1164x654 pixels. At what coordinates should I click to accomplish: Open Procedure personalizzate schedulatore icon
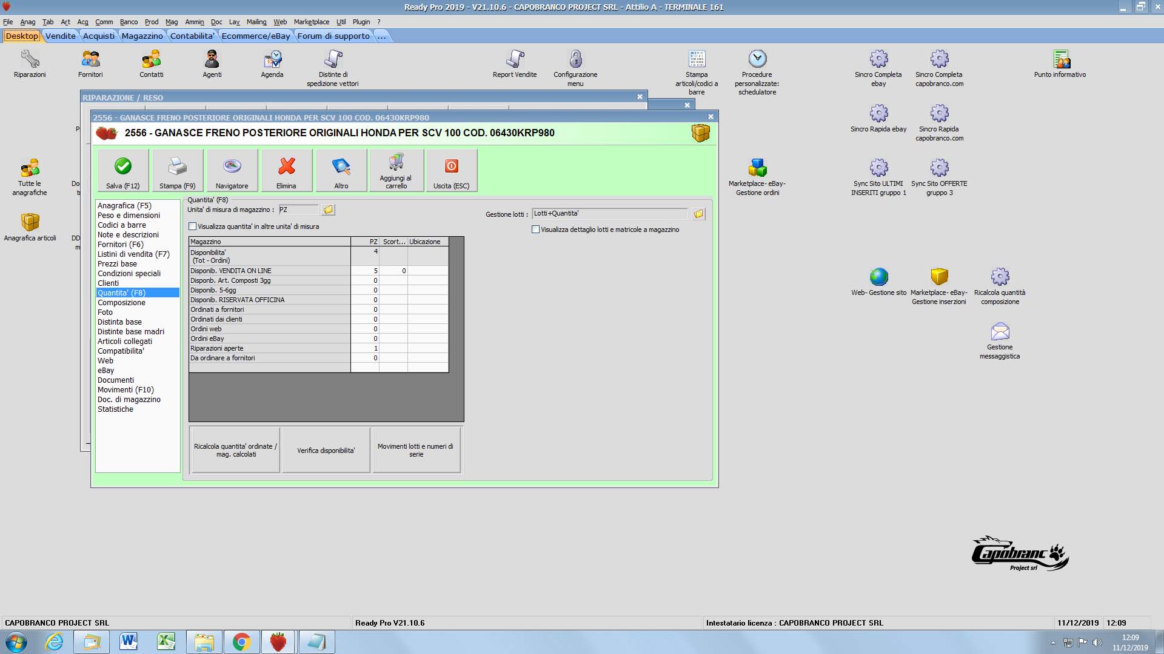coord(757,72)
